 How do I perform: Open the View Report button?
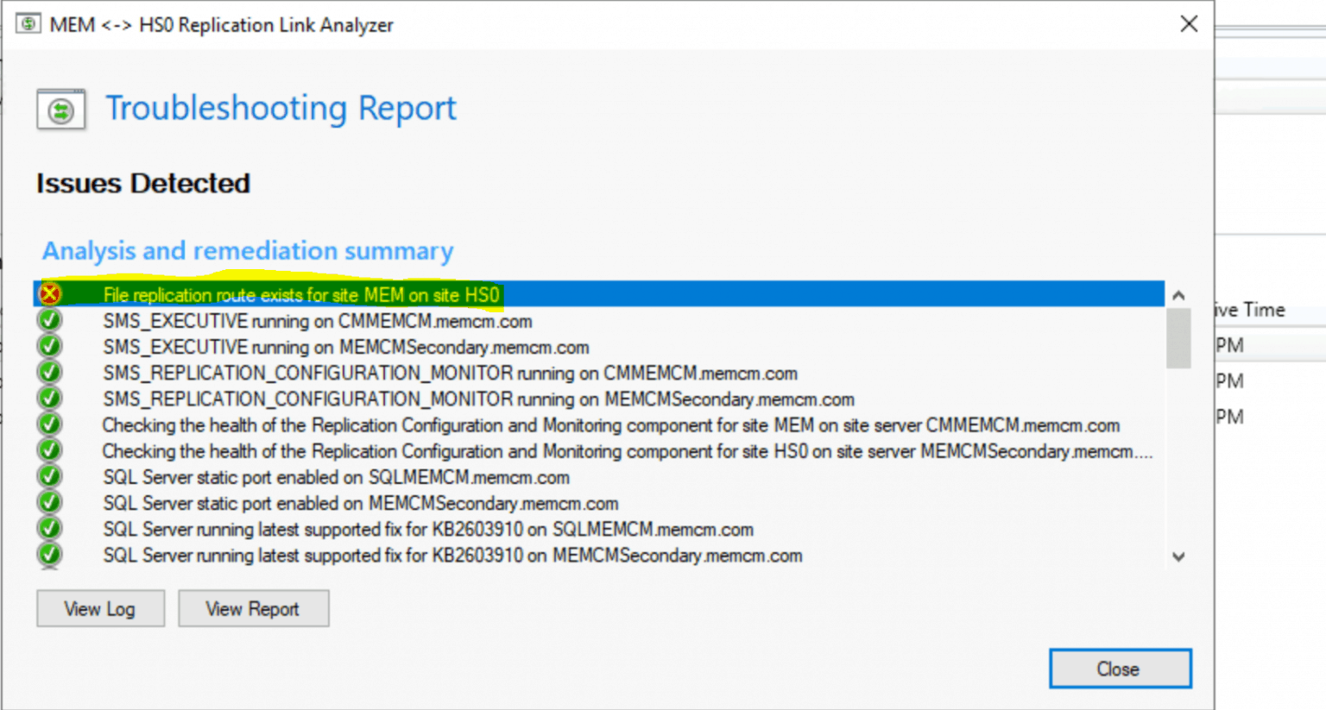[253, 609]
